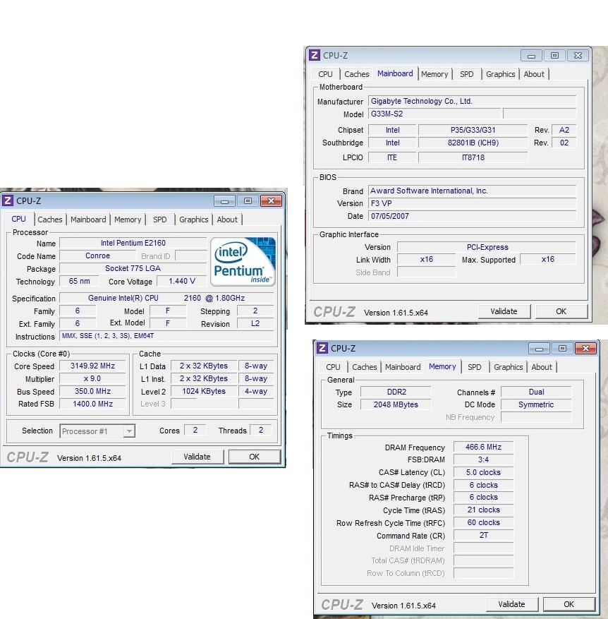Open About tab in CPU window

coord(227,220)
